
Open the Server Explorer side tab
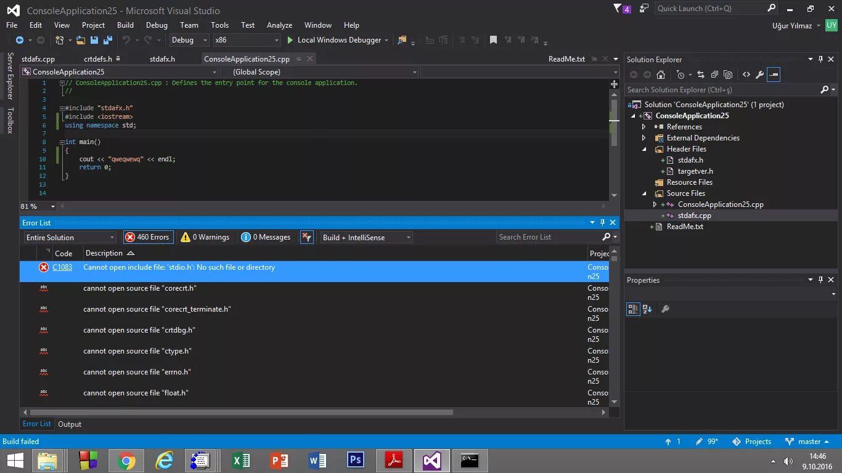tap(10, 76)
